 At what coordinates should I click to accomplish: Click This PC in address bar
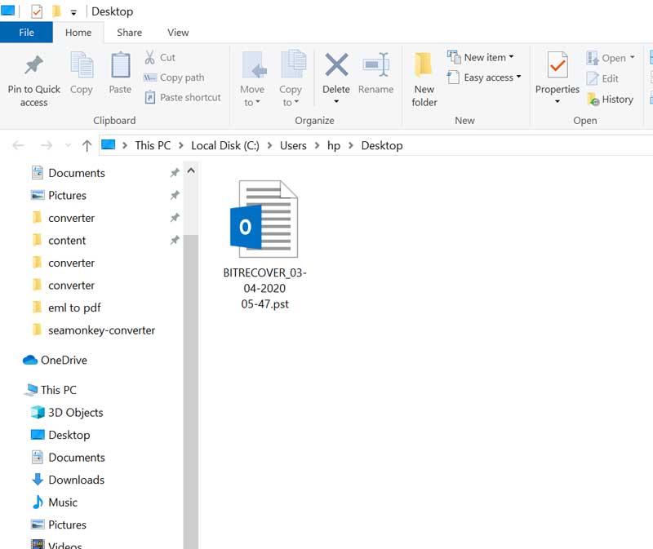pos(153,145)
